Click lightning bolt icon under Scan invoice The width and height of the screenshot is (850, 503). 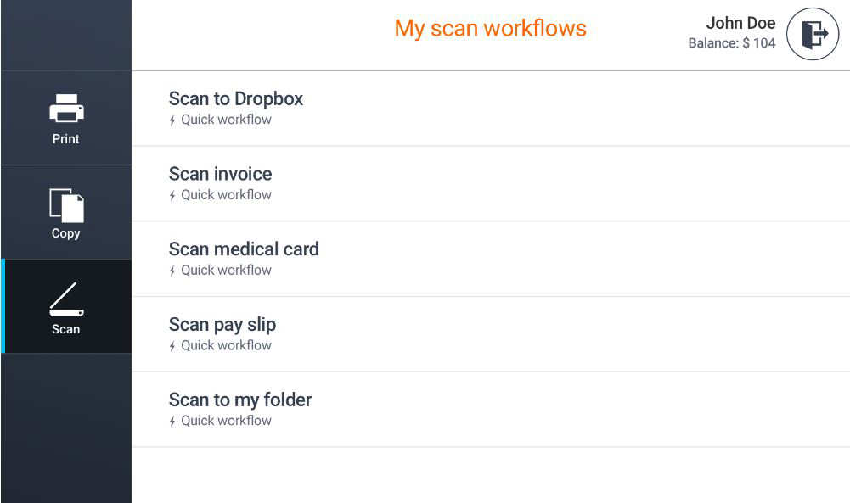point(172,196)
